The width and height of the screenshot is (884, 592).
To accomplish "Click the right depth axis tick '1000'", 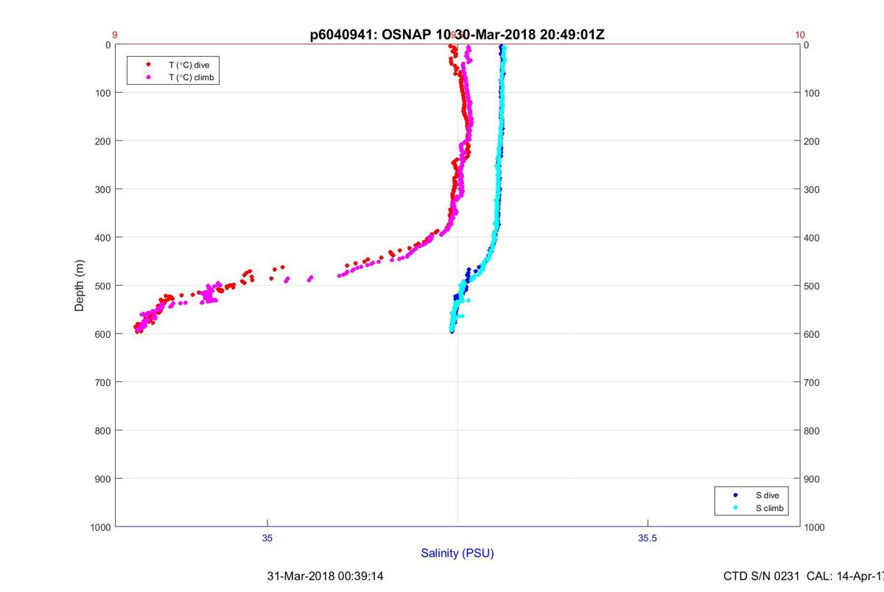I will coord(814,527).
